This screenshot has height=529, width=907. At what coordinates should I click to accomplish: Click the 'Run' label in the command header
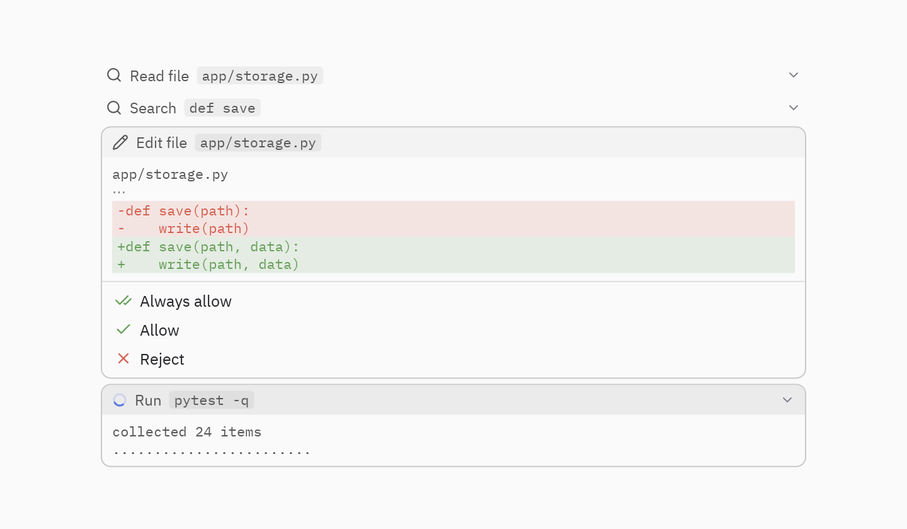(x=149, y=401)
